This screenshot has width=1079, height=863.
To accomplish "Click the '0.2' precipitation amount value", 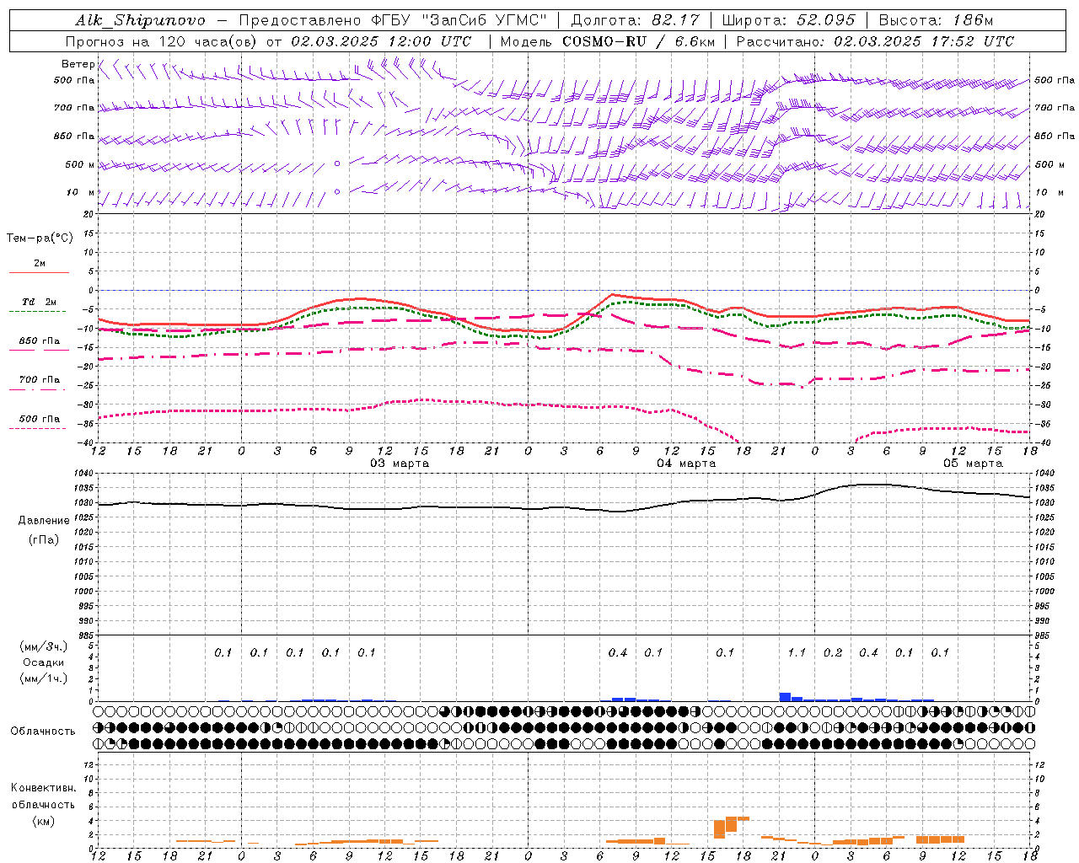I will [x=833, y=653].
